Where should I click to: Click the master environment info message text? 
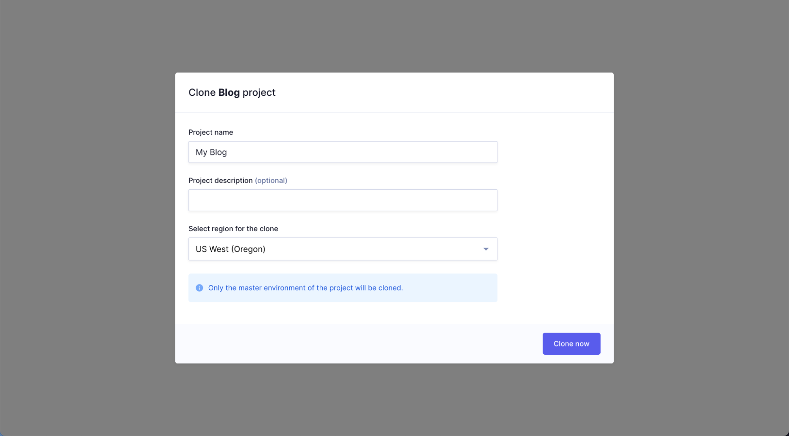(x=305, y=288)
